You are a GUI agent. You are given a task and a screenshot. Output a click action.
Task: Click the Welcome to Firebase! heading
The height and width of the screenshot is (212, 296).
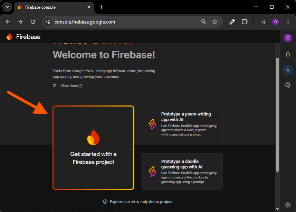tap(104, 55)
